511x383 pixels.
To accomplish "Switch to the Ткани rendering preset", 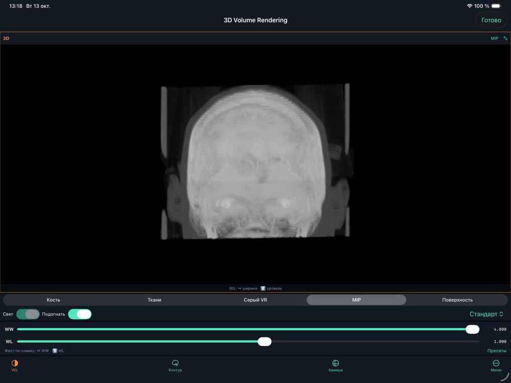I will 154,300.
